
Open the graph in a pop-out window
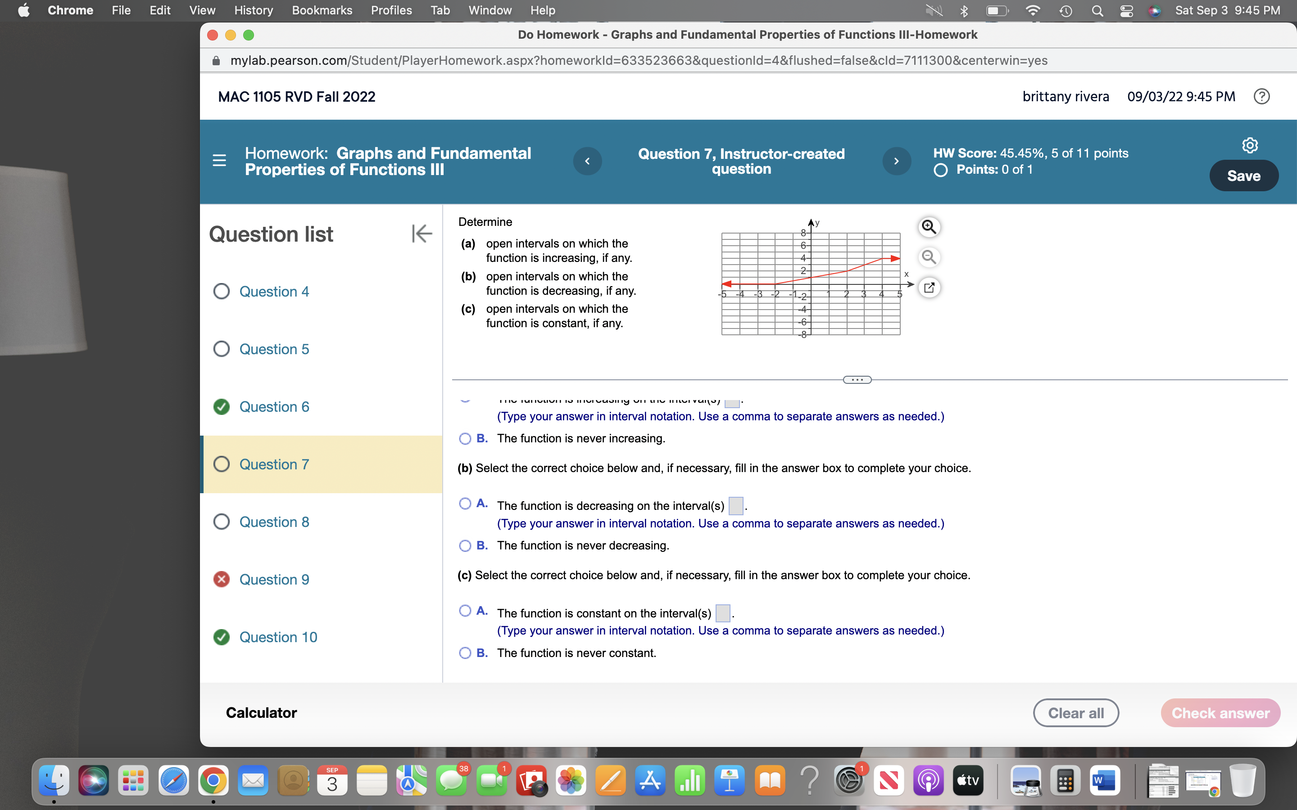pos(929,288)
